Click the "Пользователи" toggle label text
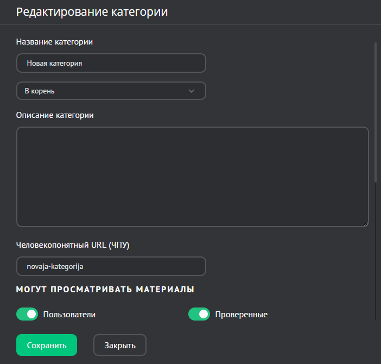Viewport: 381px width, 364px height. [69, 314]
